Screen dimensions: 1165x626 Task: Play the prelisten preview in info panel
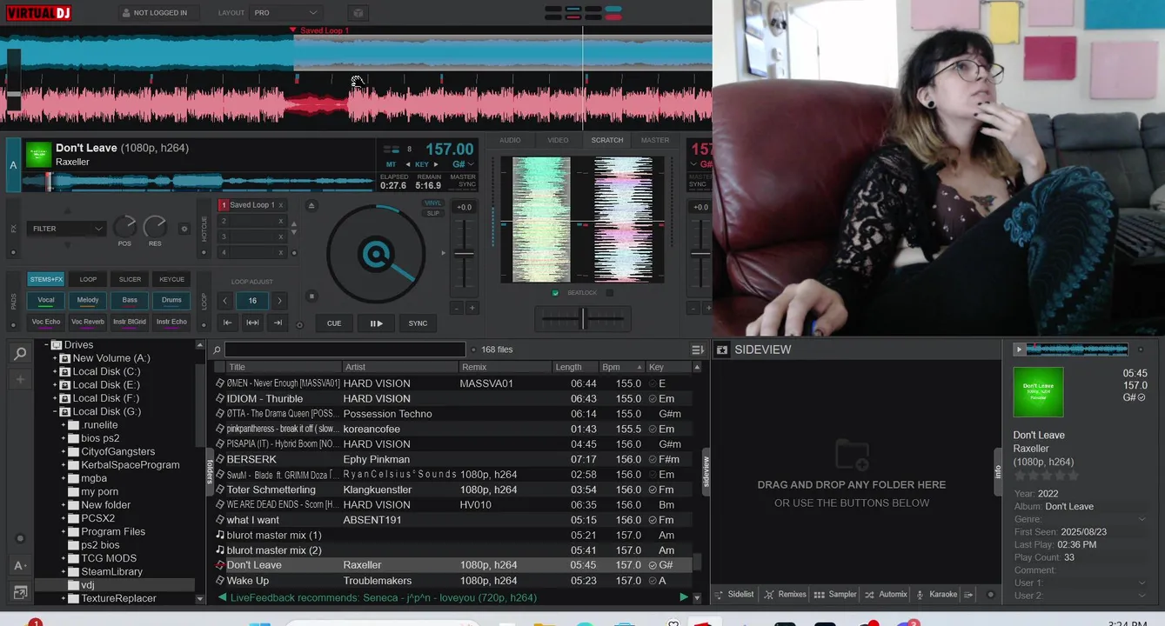click(x=1019, y=350)
